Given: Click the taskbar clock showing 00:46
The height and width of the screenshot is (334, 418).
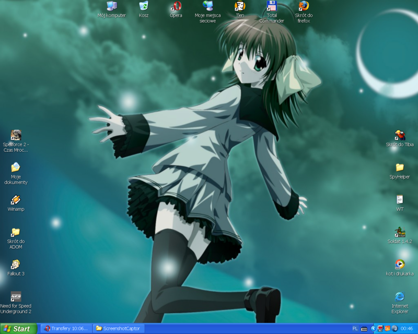Looking at the screenshot, I should pos(407,329).
